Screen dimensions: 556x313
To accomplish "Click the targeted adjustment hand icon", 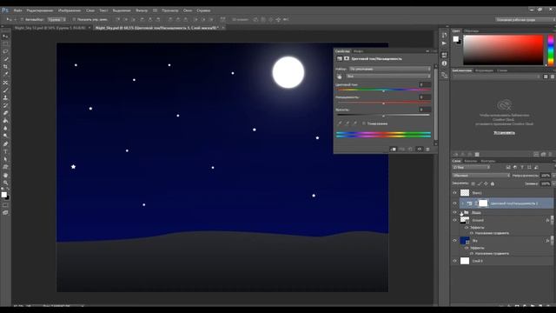I will click(340, 77).
